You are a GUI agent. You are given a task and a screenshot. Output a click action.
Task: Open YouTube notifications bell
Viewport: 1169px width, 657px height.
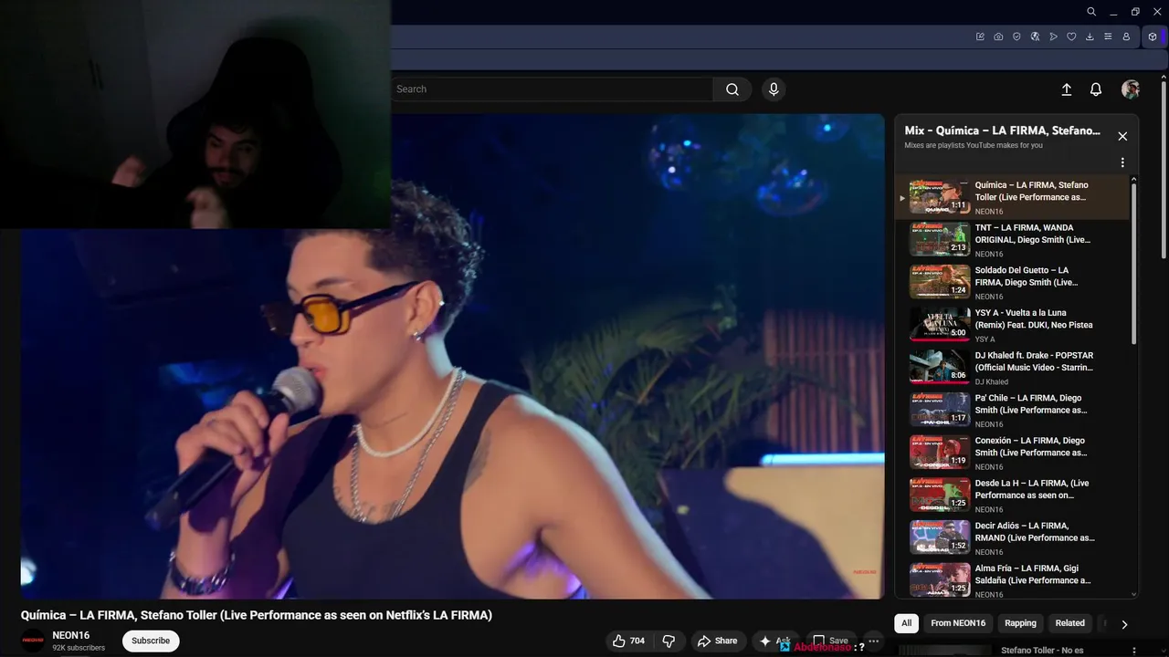click(1096, 89)
